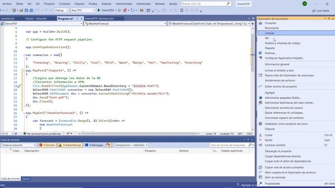Viewport: 335px width, 188px height.
Task: Pin the Program.cs tab
Action: click(x=77, y=19)
